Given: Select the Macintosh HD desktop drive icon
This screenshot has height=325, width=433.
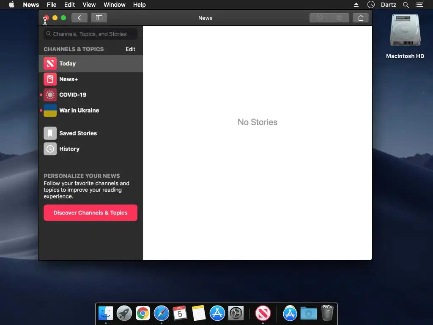Looking at the screenshot, I should [405, 31].
